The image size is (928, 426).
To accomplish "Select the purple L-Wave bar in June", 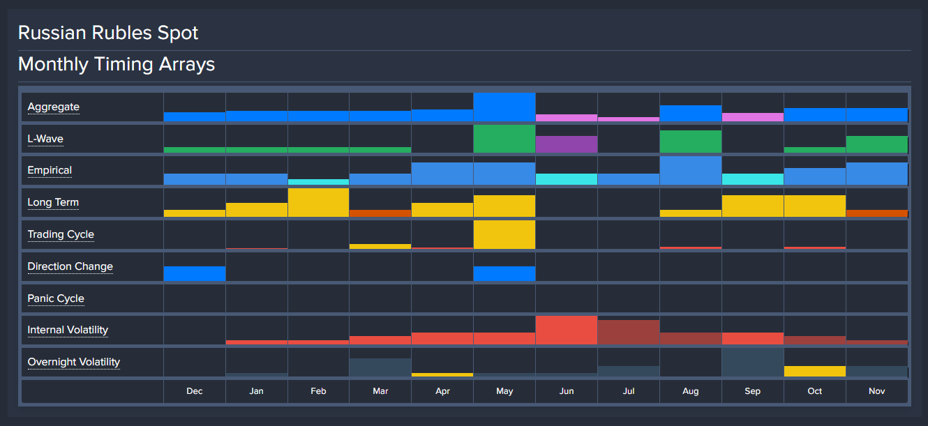I will (x=567, y=144).
